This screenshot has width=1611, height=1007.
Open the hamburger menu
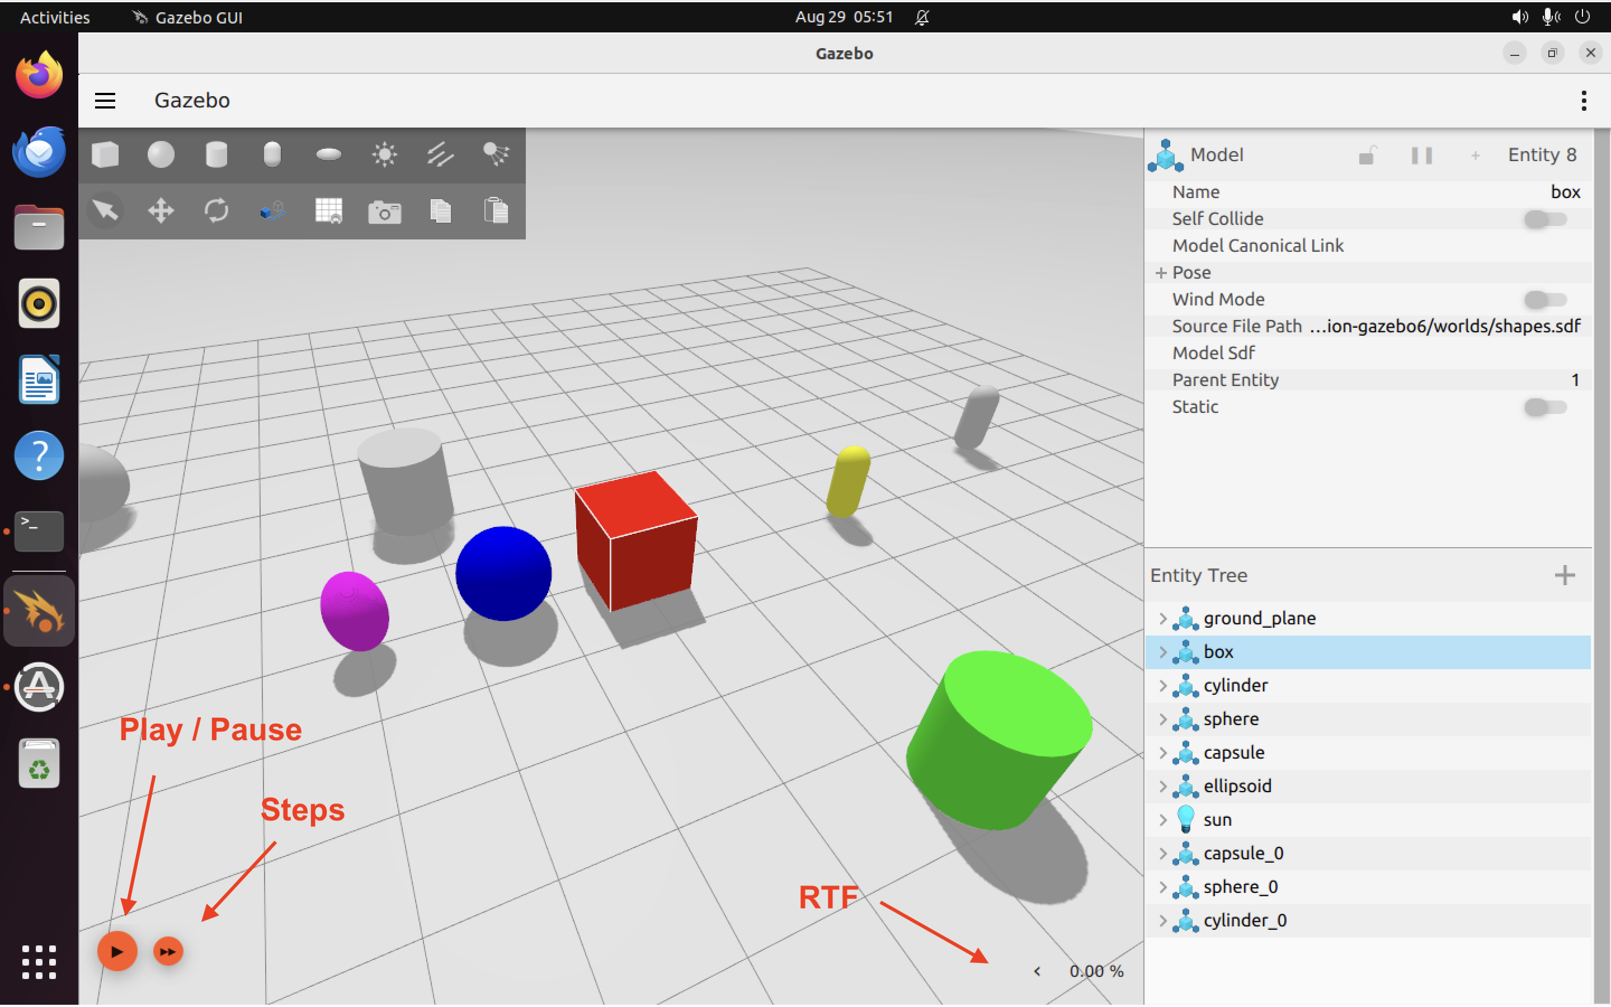(105, 101)
